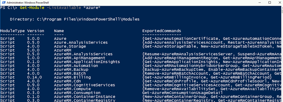Click the AzureRM.ContainerInstance module name

point(85,97)
